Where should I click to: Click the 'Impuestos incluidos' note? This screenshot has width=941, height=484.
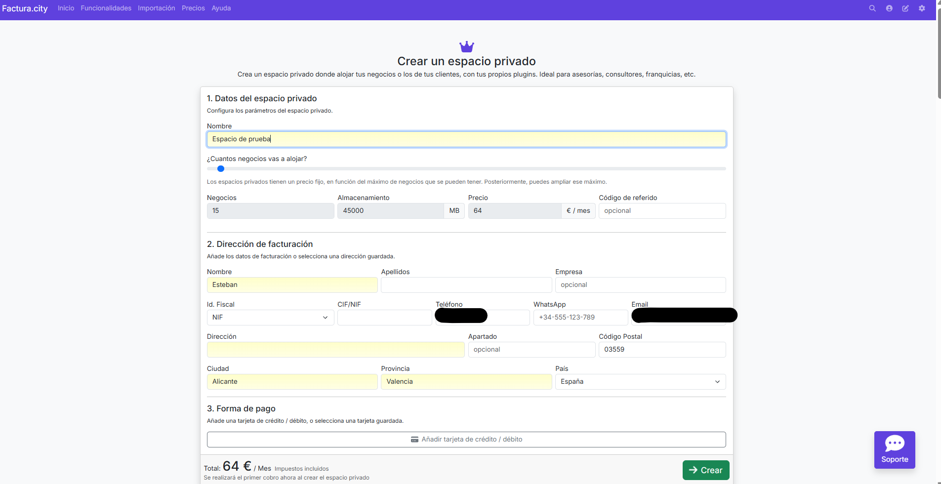pos(301,469)
